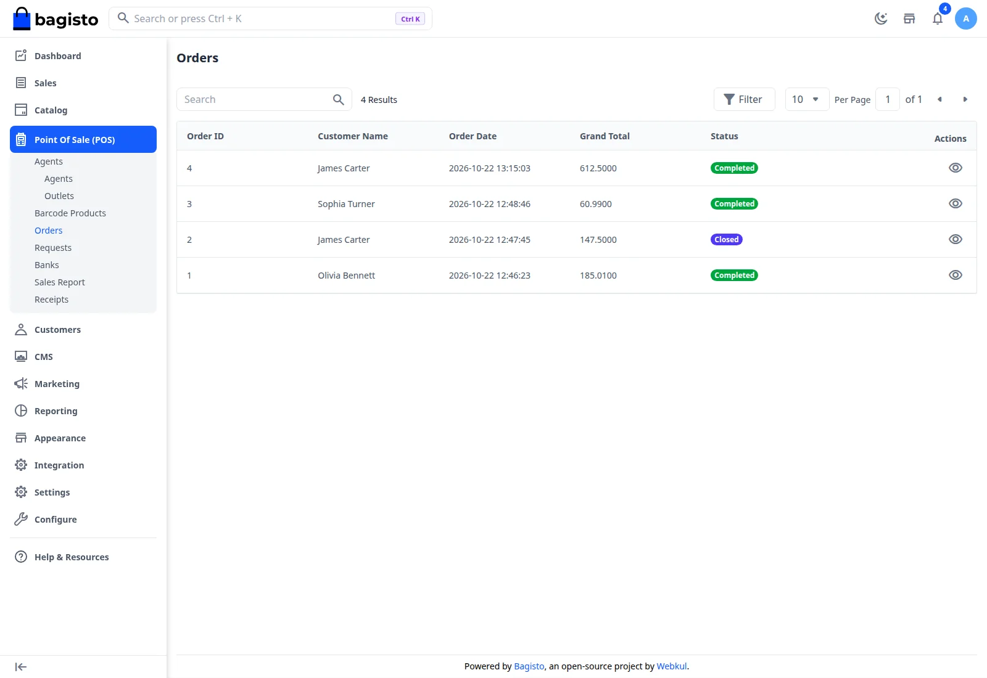Open the Dashboard menu

coord(83,55)
